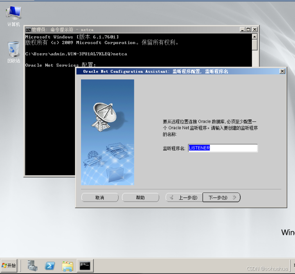Close the Oracle Net Configuration Assistant dialog

pyautogui.click(x=282, y=71)
